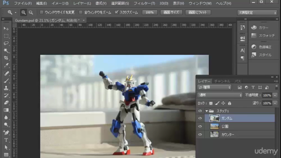Viewport: 281px width, 158px height.
Task: Toggle lock image pixels brush icon
Action: pyautogui.click(x=217, y=103)
